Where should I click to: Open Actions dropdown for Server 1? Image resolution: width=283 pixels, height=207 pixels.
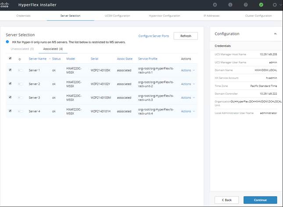pos(188,70)
